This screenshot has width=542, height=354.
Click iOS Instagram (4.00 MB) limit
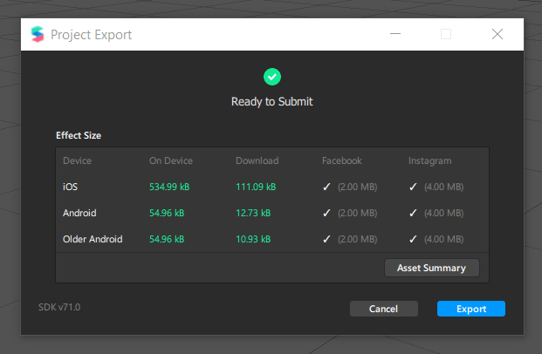(x=444, y=187)
